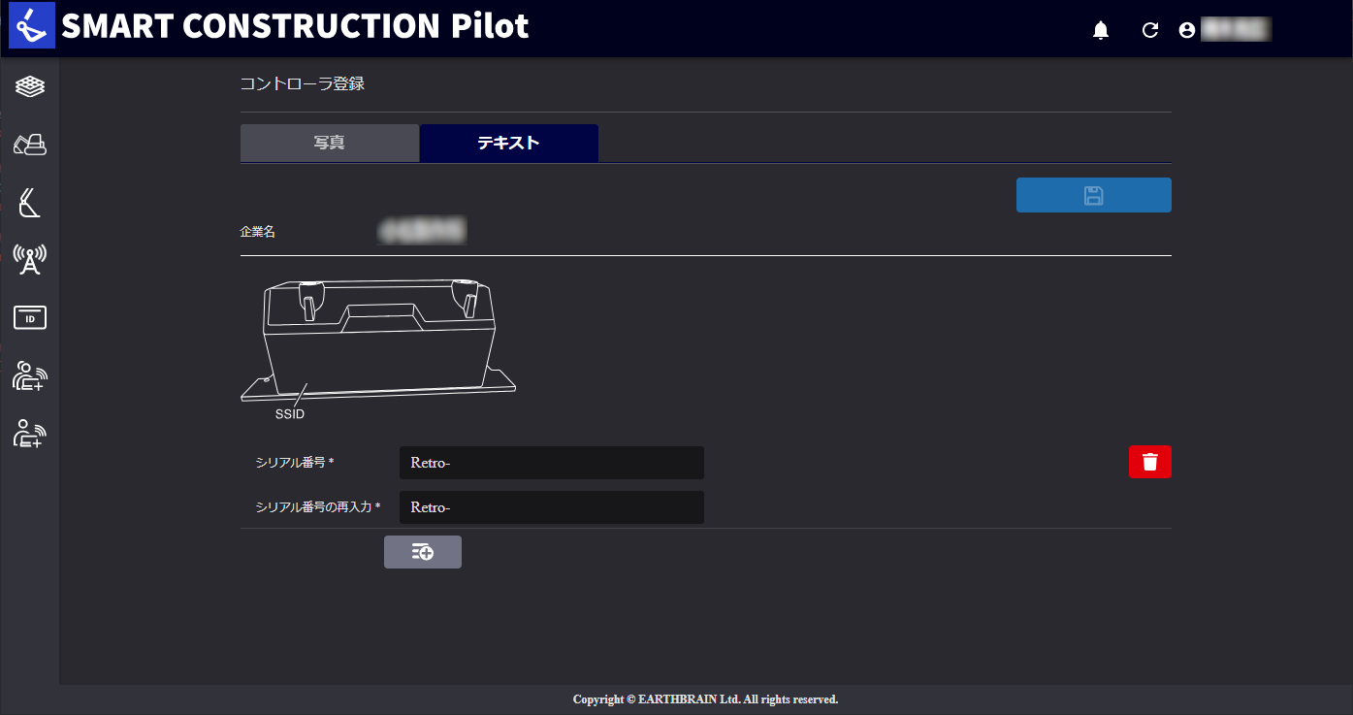This screenshot has width=1353, height=715.
Task: Click the Smart Construction Pilot logo icon
Action: [32, 26]
